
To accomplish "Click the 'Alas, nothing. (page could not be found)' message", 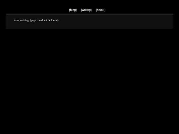I will point(36,20).
